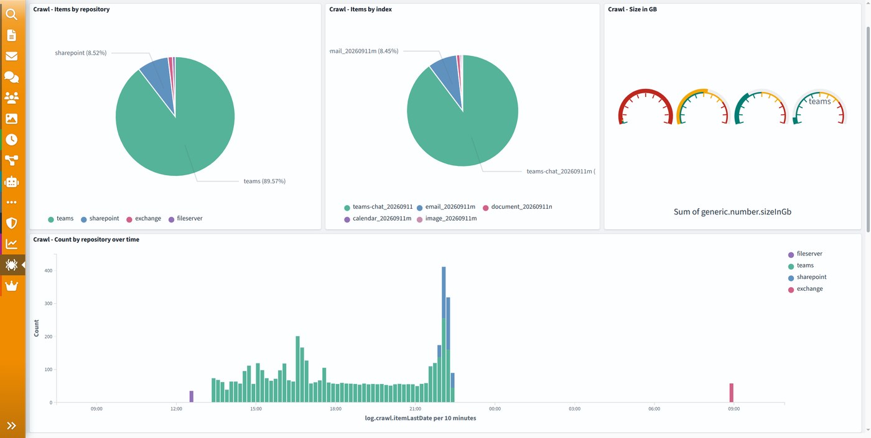Viewport: 871px width, 438px height.
Task: Select the red gauge in Size in GB
Action: tap(645, 107)
